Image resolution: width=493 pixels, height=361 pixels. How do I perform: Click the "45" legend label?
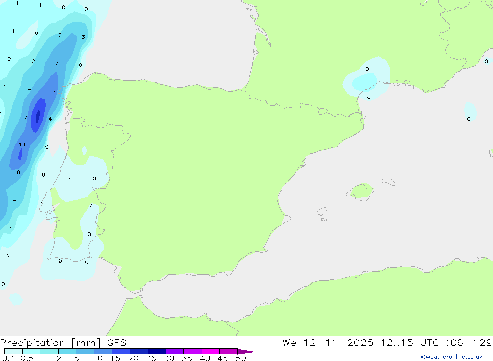223,358
